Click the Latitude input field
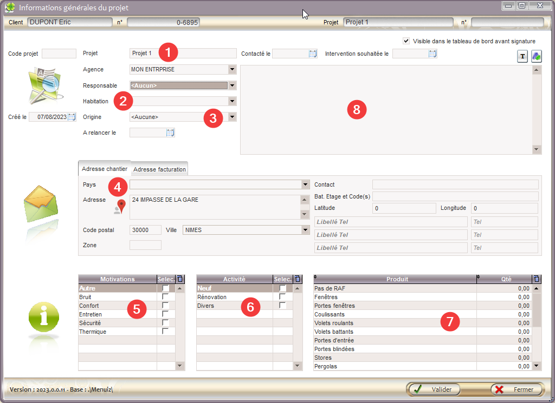 click(404, 208)
